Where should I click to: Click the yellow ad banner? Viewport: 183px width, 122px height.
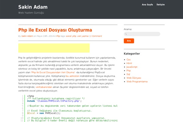click(54, 48)
